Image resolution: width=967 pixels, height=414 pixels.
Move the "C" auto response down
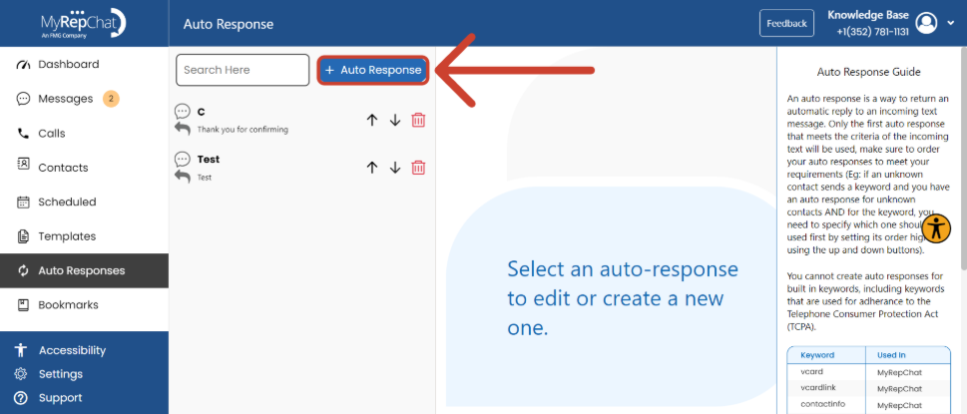395,120
